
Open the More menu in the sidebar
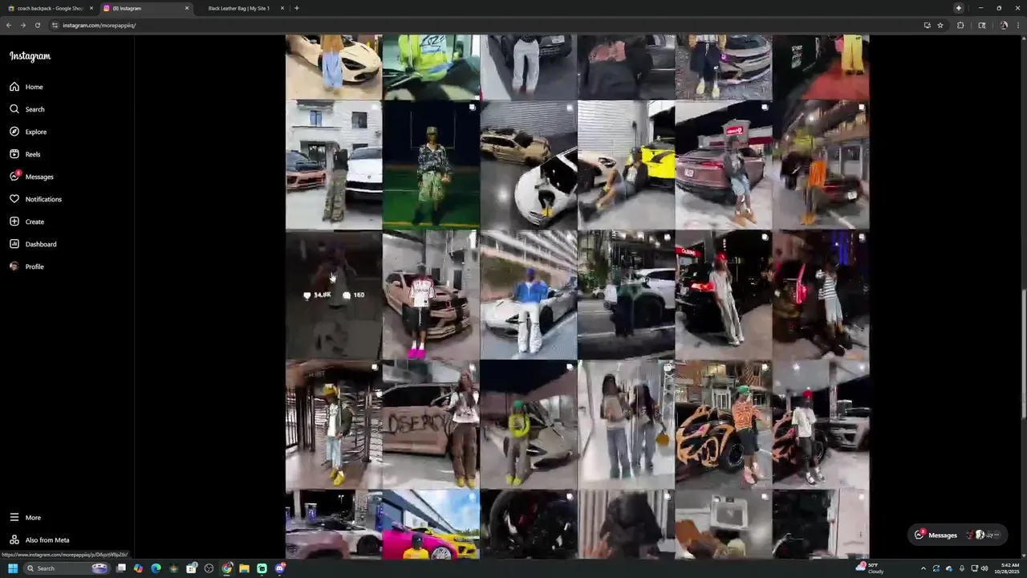25,518
